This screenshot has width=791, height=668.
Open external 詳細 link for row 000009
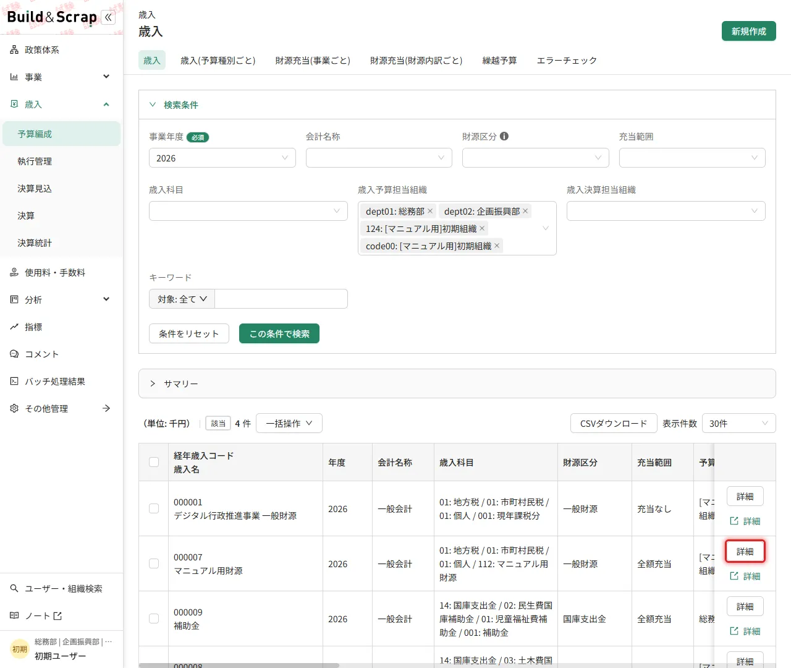pos(745,632)
